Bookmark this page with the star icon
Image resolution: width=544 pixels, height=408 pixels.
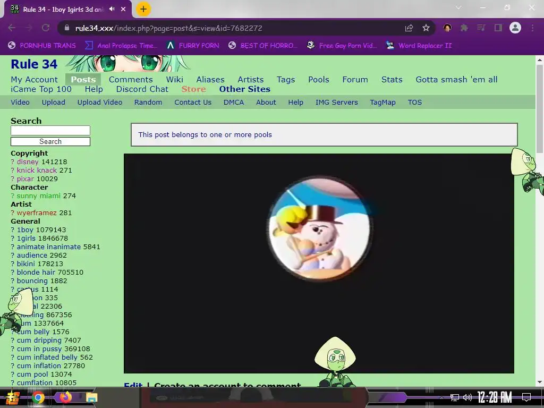[x=426, y=28]
